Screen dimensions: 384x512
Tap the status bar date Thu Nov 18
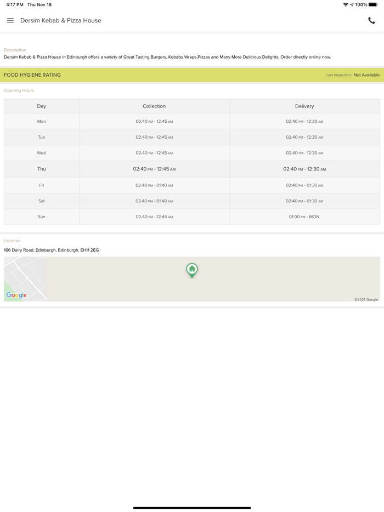(39, 4)
